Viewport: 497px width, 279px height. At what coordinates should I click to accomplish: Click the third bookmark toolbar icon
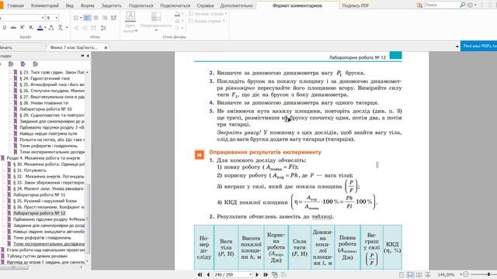click(36, 64)
